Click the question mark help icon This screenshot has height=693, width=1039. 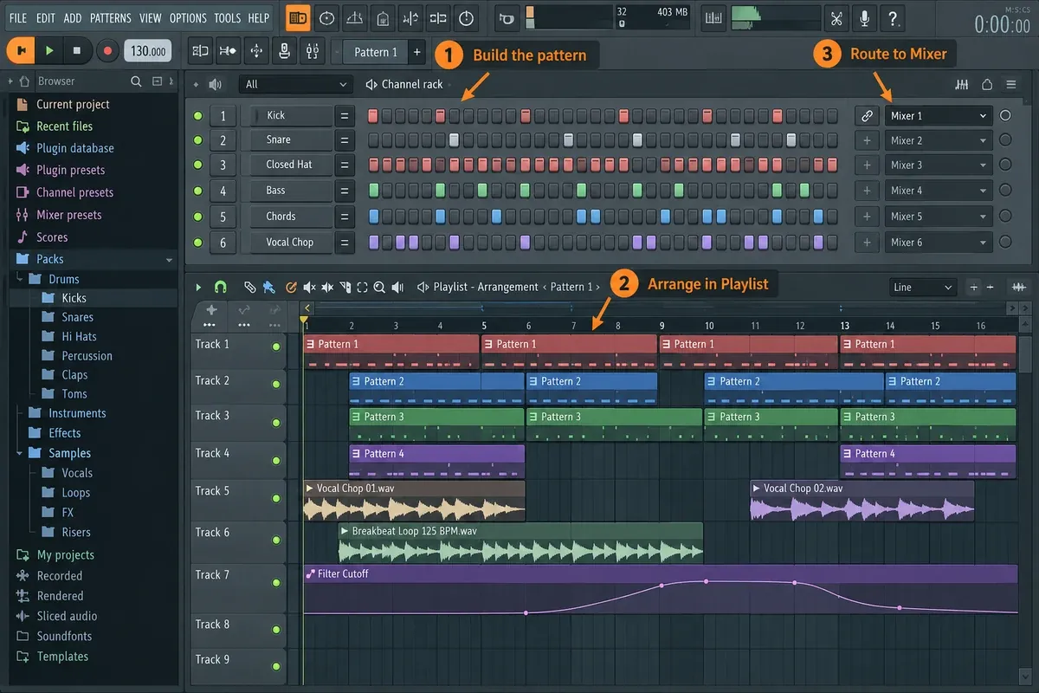click(893, 17)
